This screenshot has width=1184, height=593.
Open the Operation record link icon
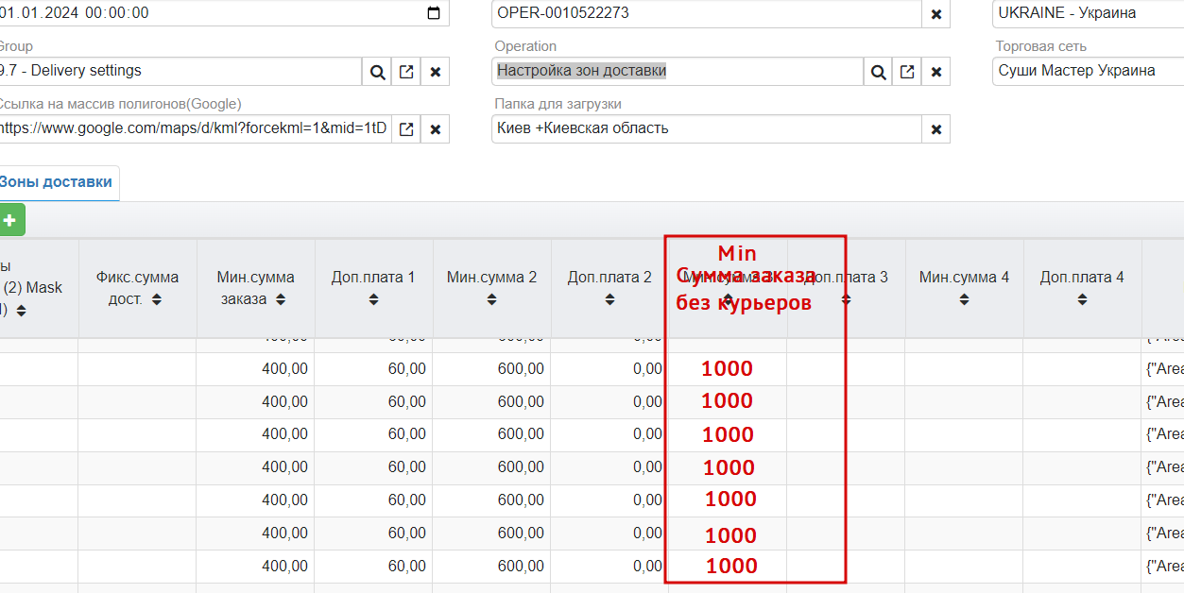click(907, 72)
